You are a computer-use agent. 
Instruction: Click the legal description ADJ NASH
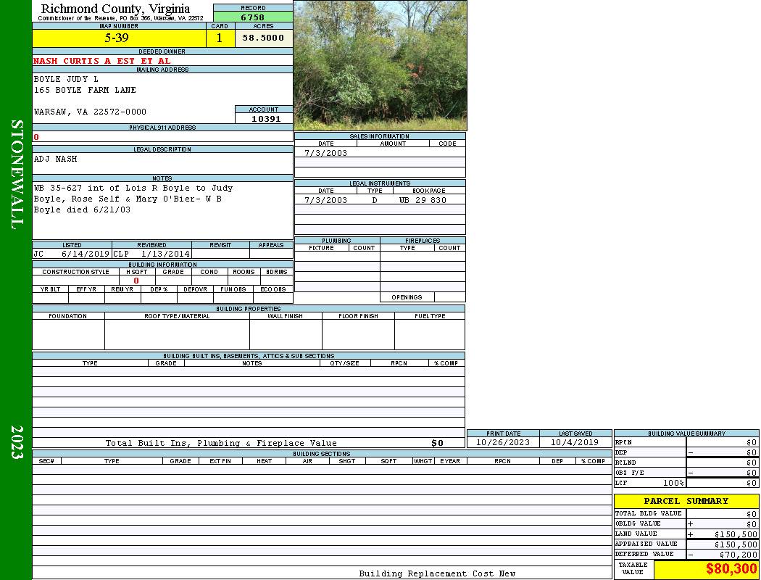tap(56, 159)
